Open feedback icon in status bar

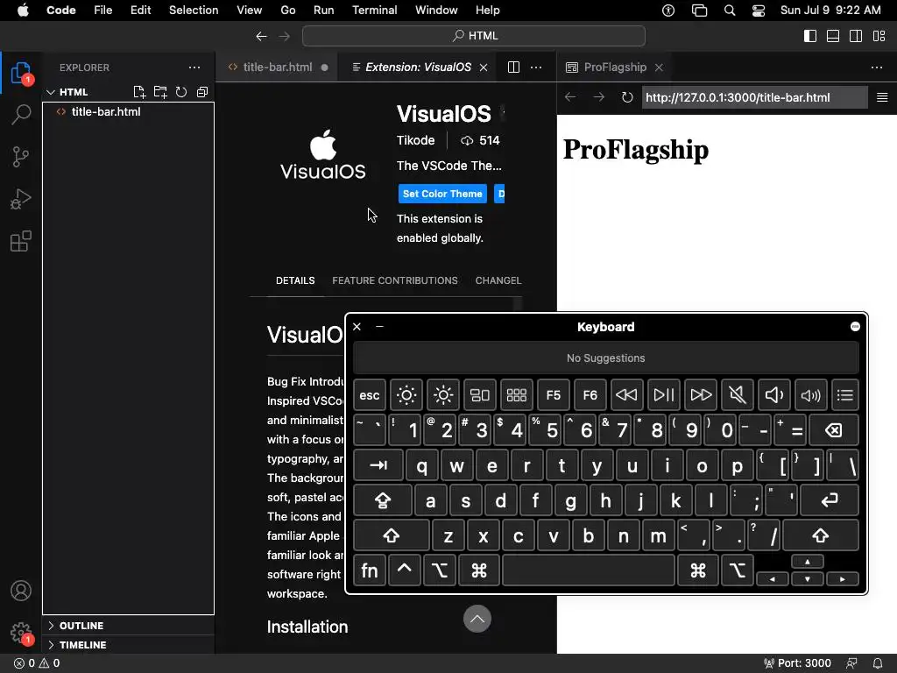[x=851, y=663]
